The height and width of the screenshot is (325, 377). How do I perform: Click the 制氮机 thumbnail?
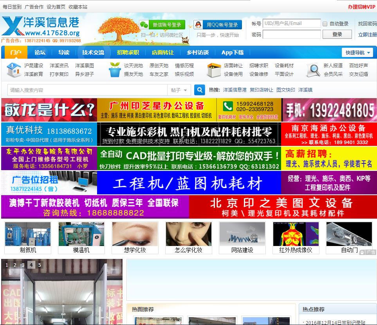point(28,238)
